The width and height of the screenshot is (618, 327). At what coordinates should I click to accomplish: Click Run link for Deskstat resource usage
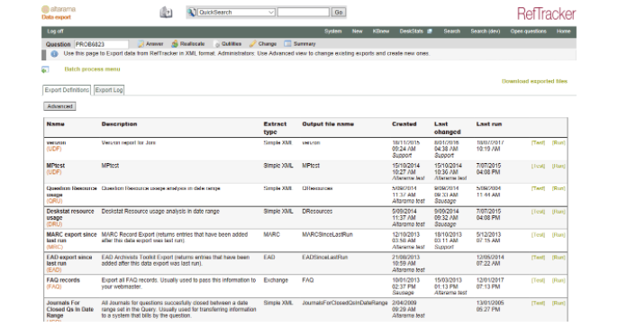(x=559, y=212)
